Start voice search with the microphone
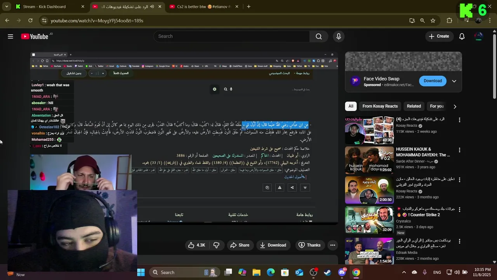 coord(339,36)
